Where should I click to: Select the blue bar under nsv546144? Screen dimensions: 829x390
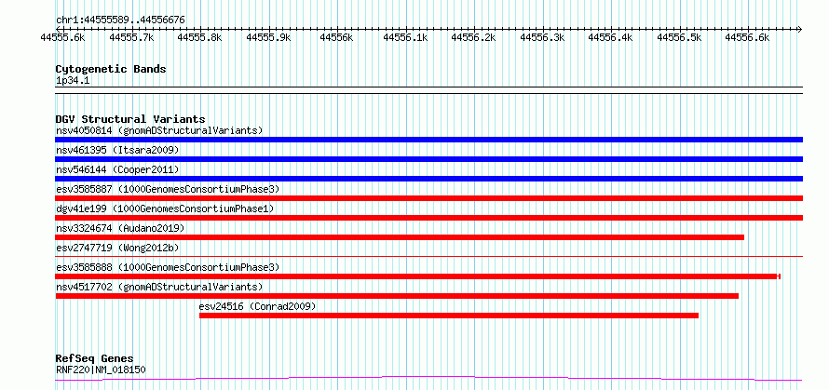pos(428,179)
